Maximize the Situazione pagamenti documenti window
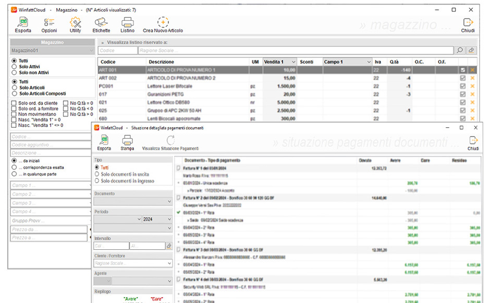The height and width of the screenshot is (303, 490). [461, 128]
